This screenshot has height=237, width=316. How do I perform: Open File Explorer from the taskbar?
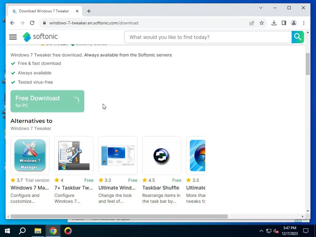pyautogui.click(x=38, y=231)
